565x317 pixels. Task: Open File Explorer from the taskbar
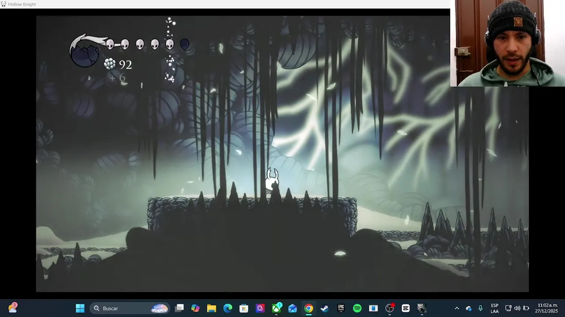211,308
